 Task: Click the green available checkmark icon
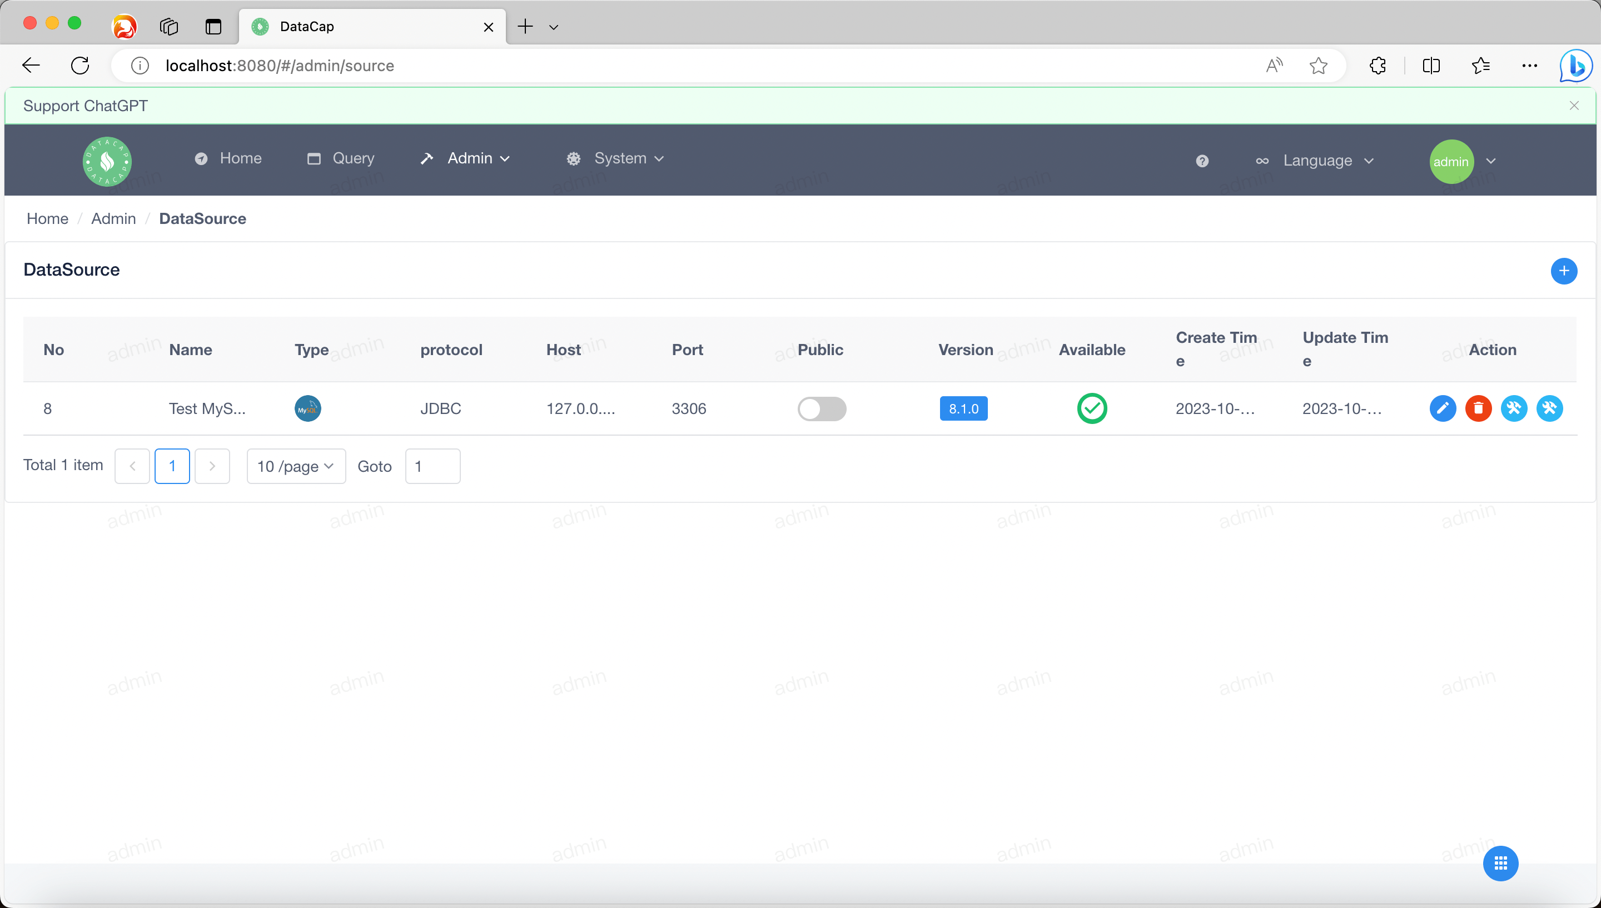click(1091, 408)
